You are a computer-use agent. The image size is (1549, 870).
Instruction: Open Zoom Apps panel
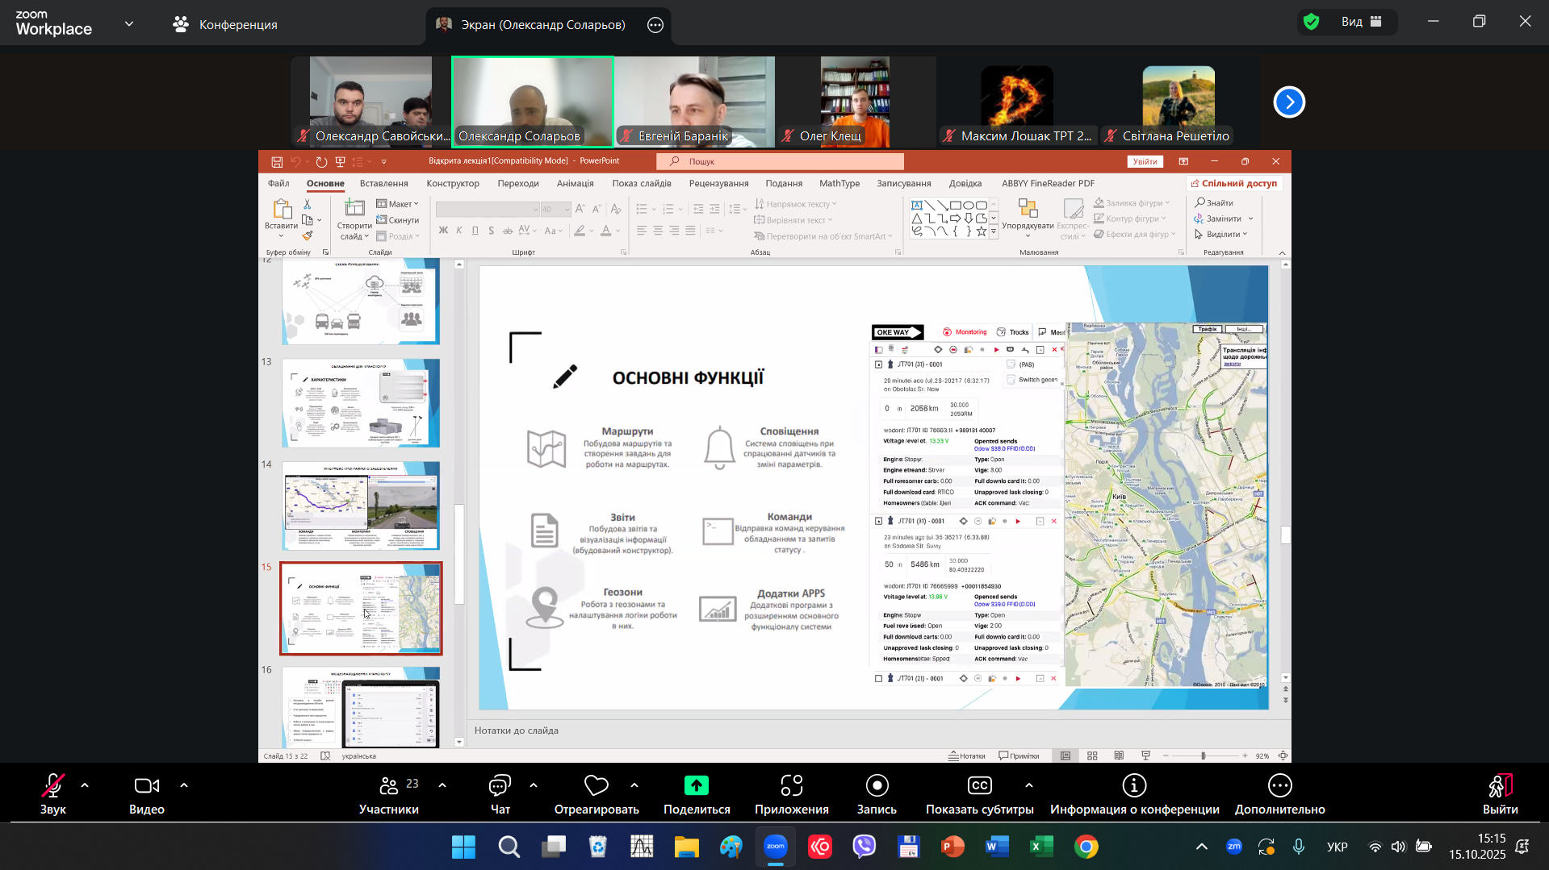tap(791, 786)
